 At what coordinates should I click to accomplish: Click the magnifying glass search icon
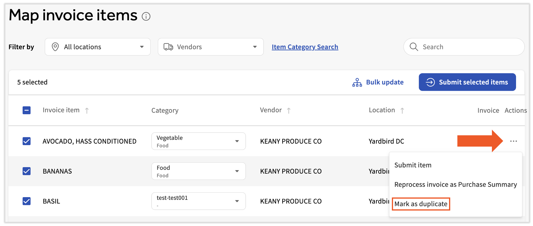pos(414,47)
